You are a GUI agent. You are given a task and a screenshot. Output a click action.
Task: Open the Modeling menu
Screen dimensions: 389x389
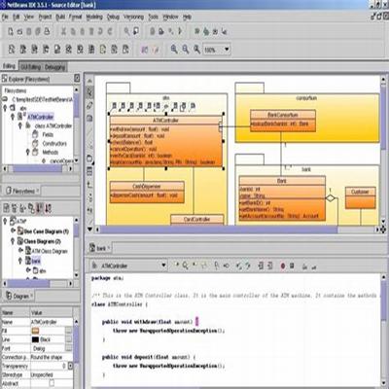(x=94, y=17)
